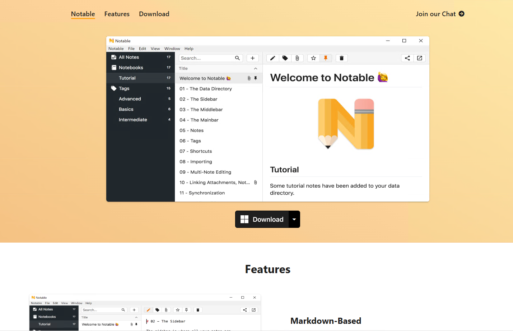Select the Basics tag in sidebar
Image resolution: width=513 pixels, height=331 pixels.
pyautogui.click(x=140, y=109)
